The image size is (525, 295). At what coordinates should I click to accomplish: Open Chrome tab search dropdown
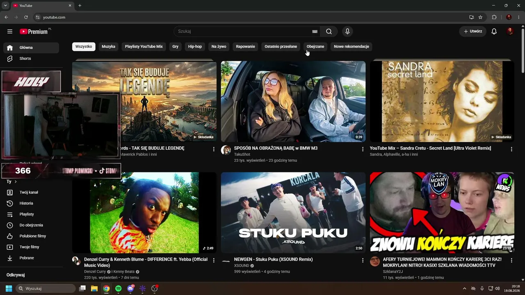click(5, 6)
